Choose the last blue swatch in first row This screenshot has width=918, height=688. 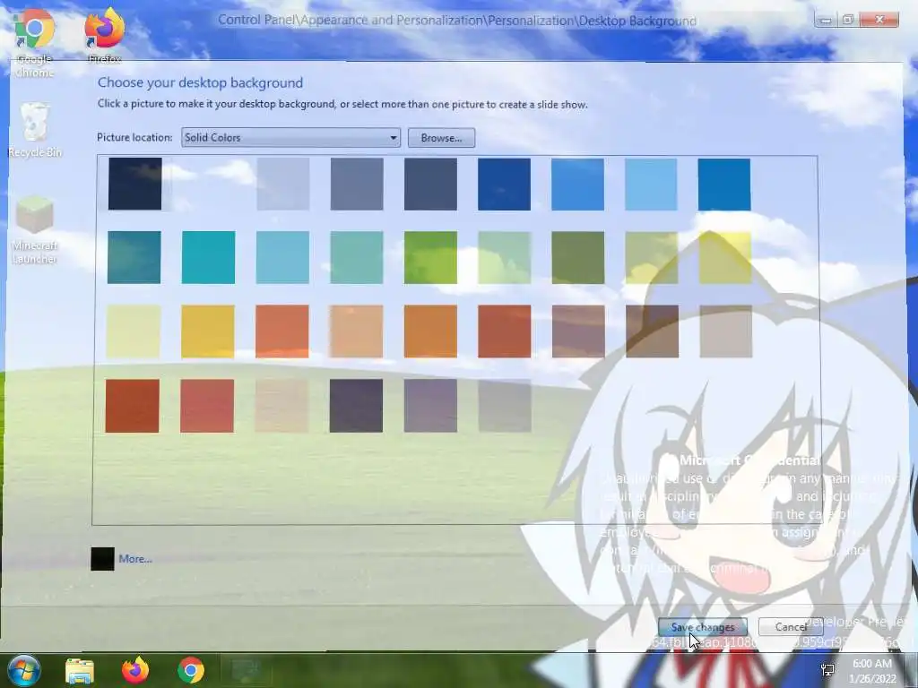pyautogui.click(x=724, y=184)
